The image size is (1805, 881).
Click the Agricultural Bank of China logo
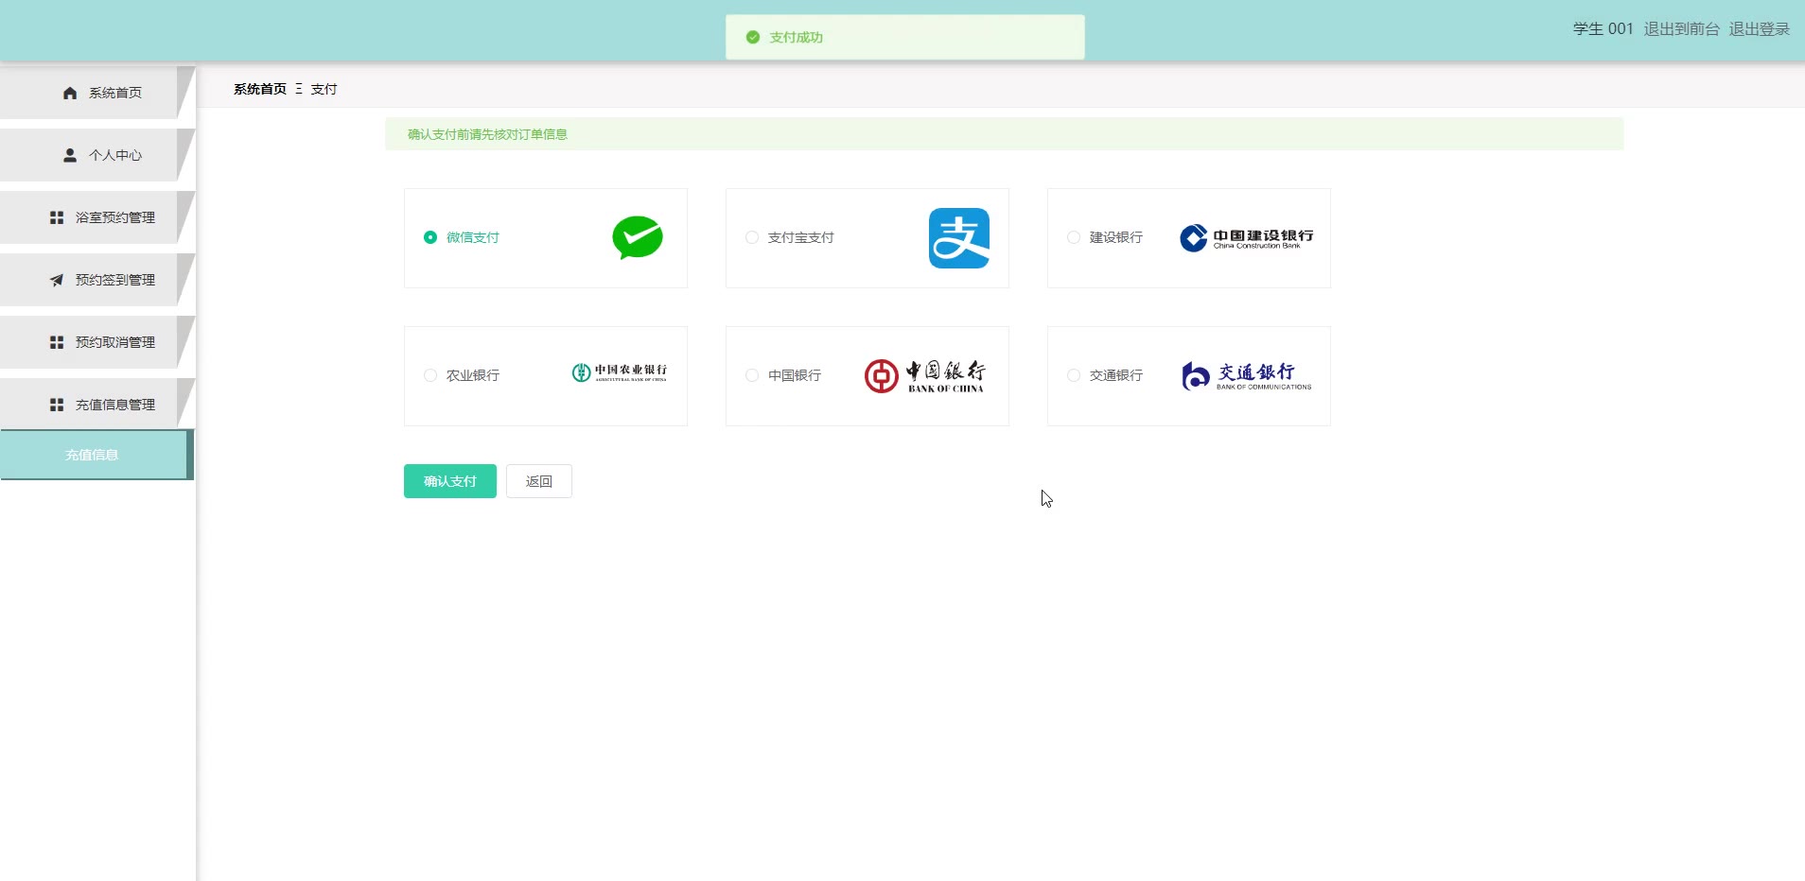click(x=620, y=373)
